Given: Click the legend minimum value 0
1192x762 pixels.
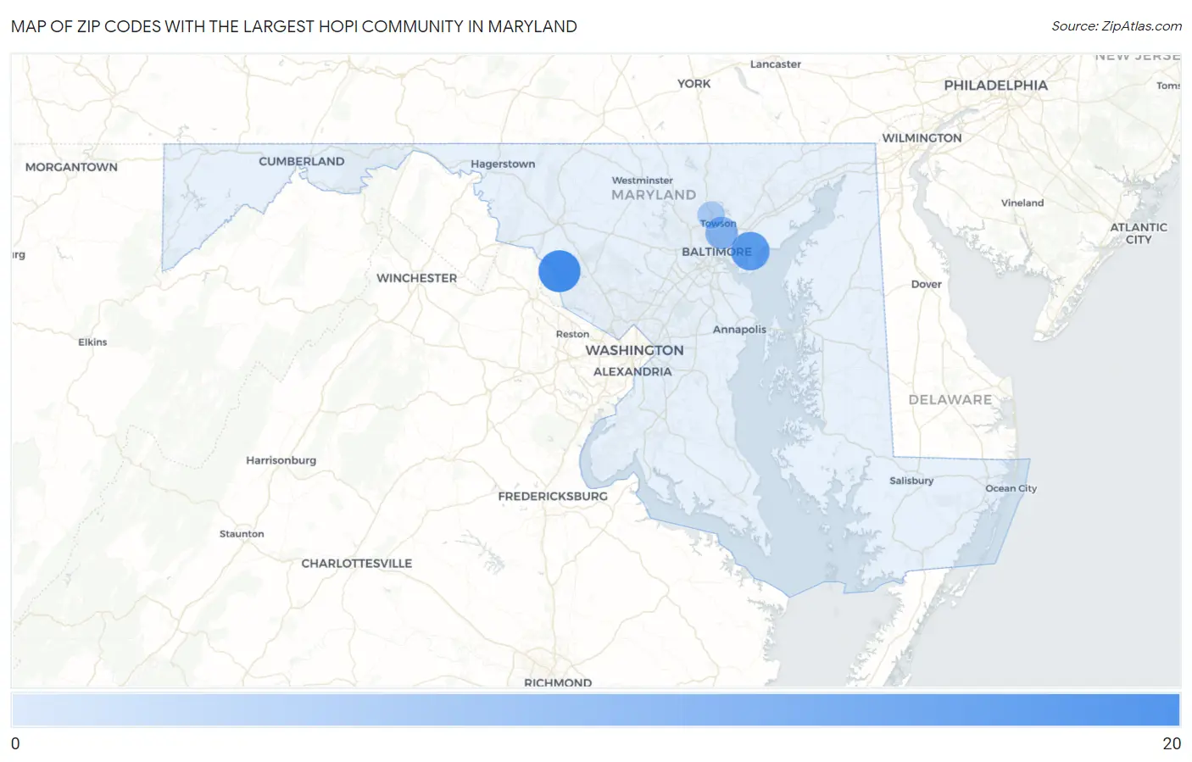Looking at the screenshot, I should [15, 743].
